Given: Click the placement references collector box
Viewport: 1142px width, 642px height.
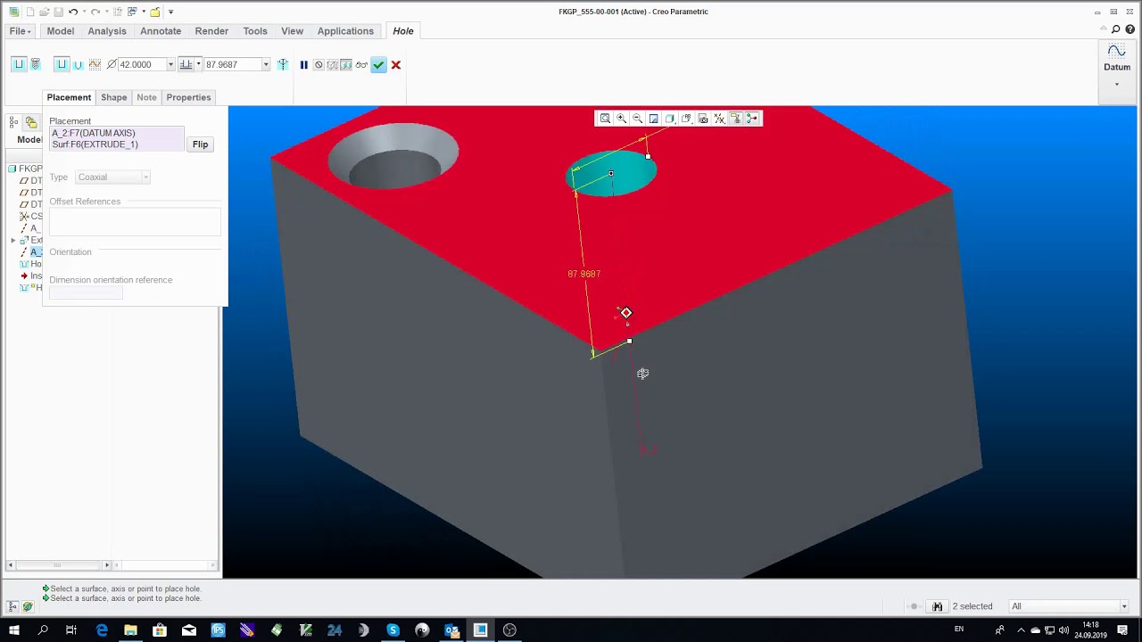Looking at the screenshot, I should [116, 139].
